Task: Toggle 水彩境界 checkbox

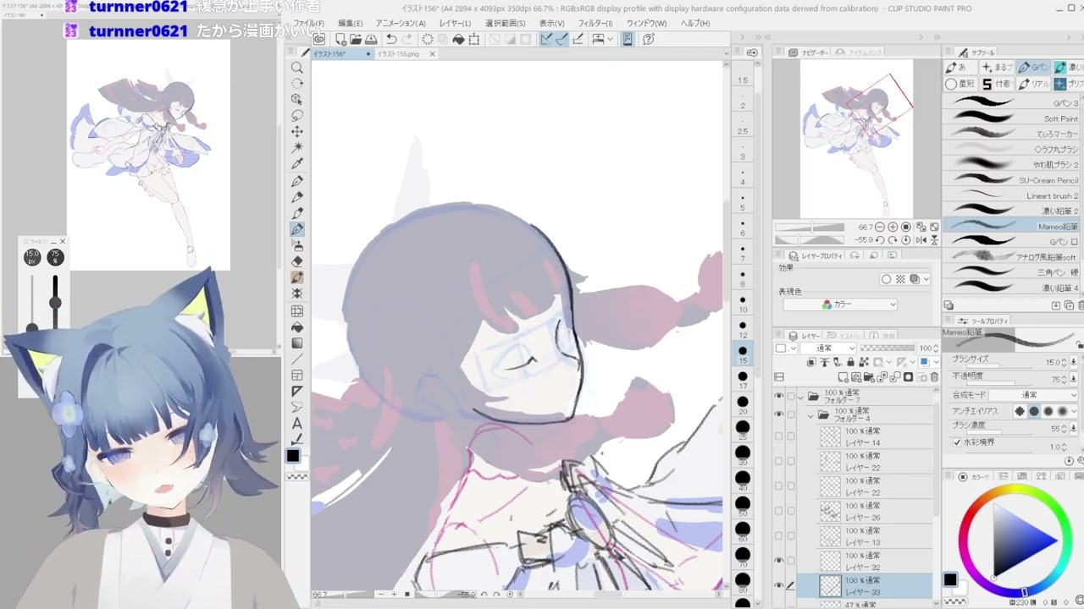Action: pos(958,442)
